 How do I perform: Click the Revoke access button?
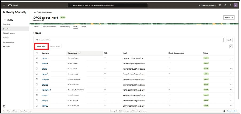55,46
